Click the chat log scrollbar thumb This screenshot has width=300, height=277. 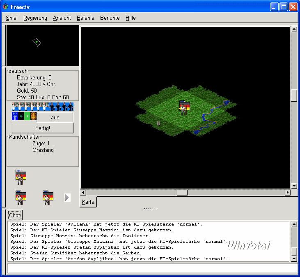tap(294, 251)
